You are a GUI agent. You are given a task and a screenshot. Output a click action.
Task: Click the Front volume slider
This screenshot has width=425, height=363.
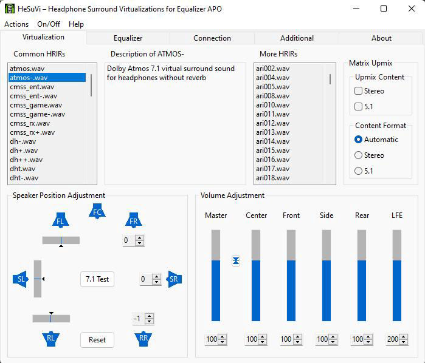coord(291,276)
